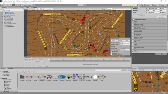168x94 pixels.
Task: Click Restart in Particle Effect panel
Action: point(120,41)
